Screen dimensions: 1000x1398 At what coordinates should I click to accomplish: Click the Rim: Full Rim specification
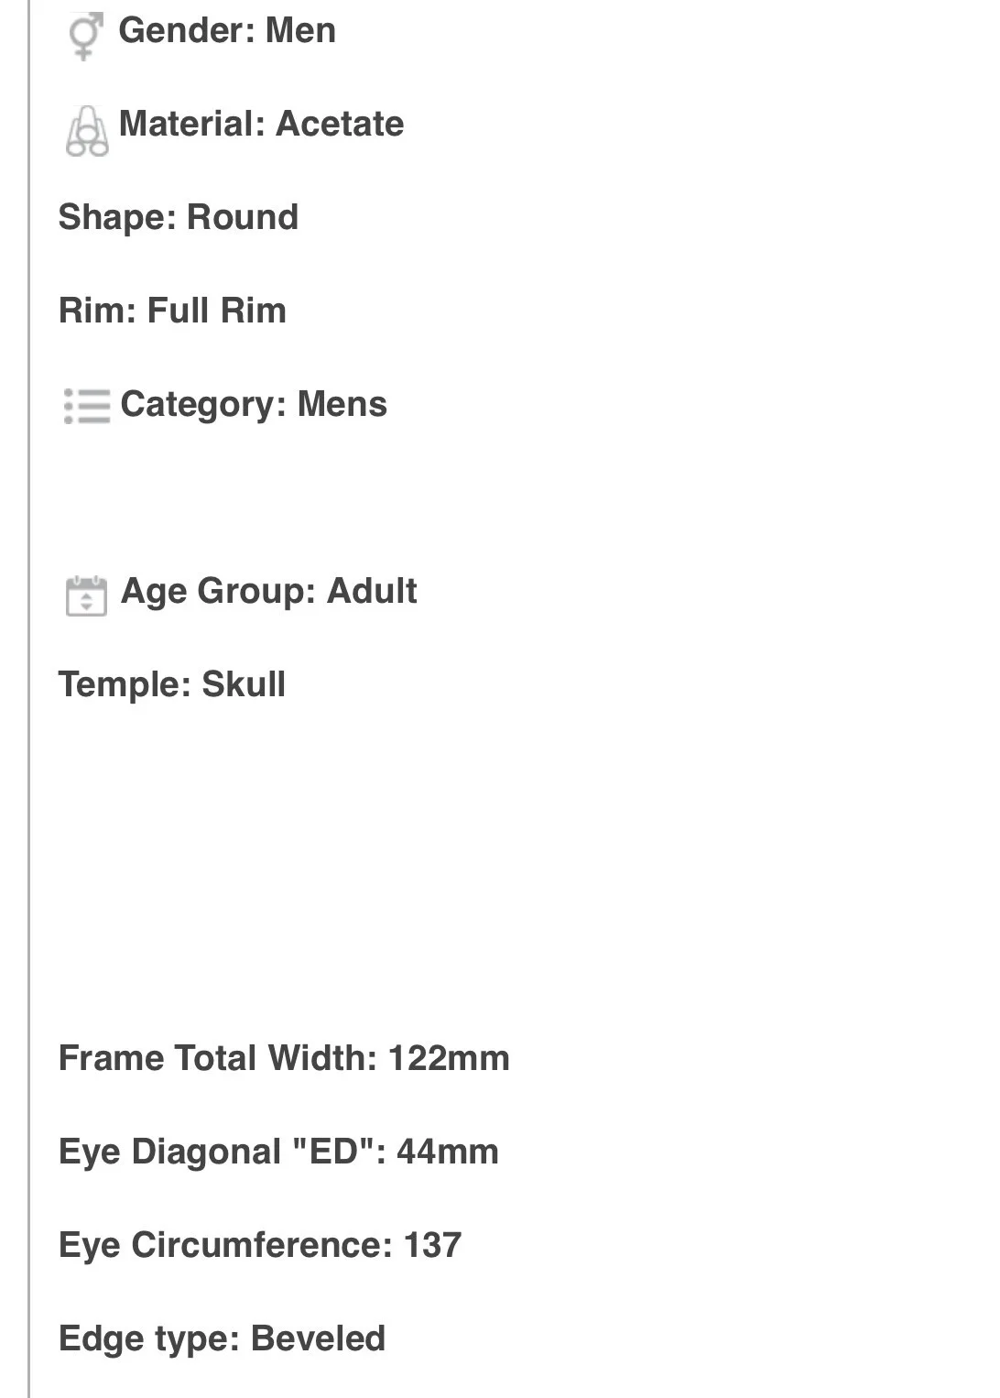coord(172,311)
